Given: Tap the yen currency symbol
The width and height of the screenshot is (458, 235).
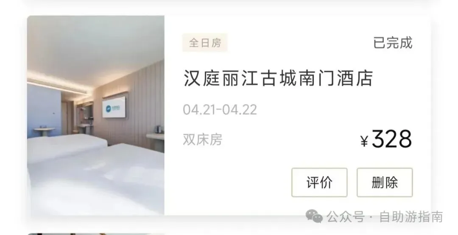Looking at the screenshot, I should point(364,141).
